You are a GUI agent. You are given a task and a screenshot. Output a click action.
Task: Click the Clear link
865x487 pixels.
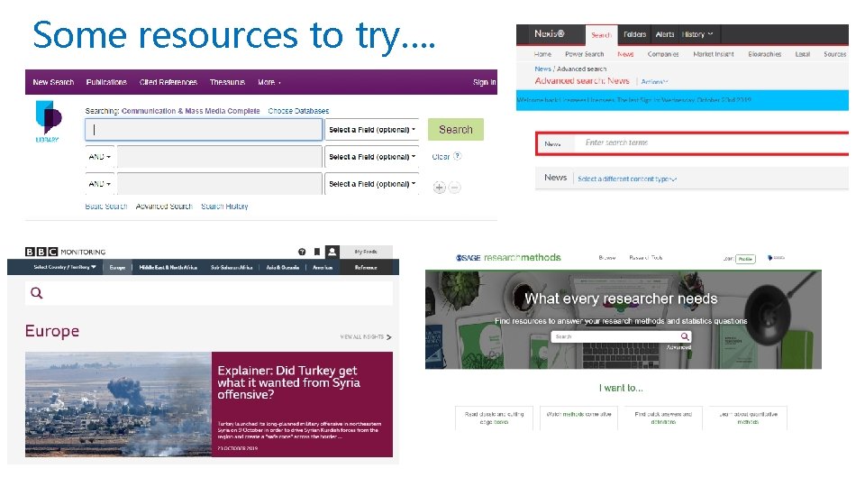[441, 157]
